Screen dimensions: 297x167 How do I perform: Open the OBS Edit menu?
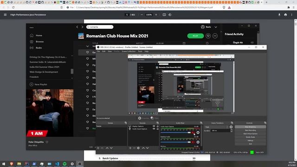click(104, 51)
